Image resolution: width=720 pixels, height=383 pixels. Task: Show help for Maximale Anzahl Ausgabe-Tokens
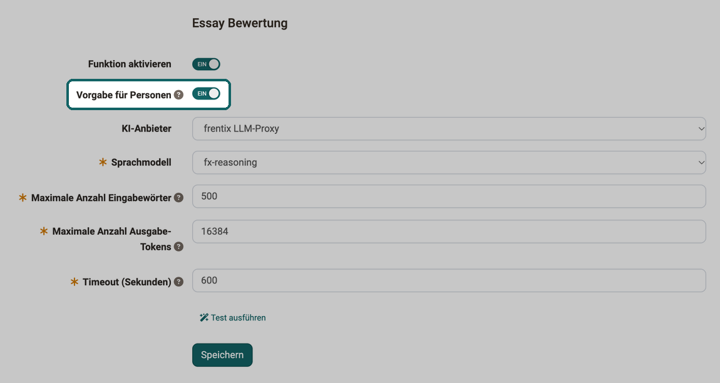coord(178,247)
